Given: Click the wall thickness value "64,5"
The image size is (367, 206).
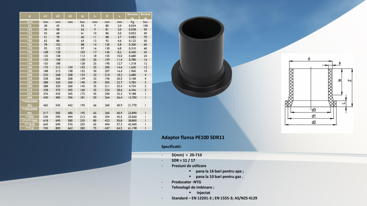Looking at the screenshot, I should coord(119,128).
